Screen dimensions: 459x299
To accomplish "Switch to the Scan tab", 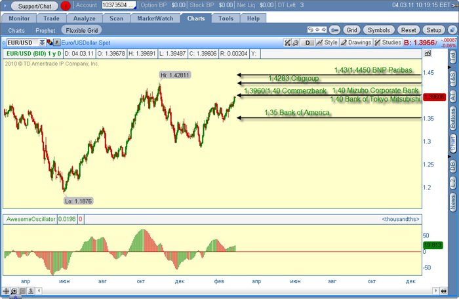I will click(116, 18).
